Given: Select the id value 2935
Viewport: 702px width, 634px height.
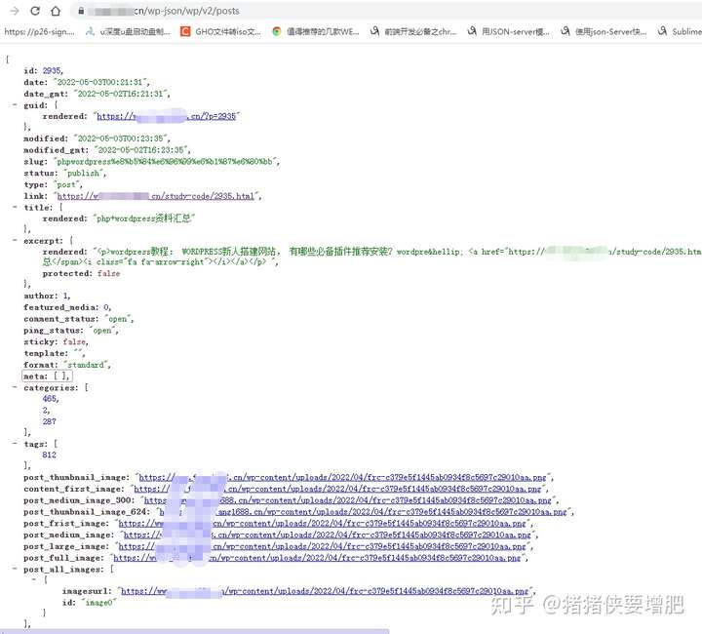Looking at the screenshot, I should click(x=52, y=71).
